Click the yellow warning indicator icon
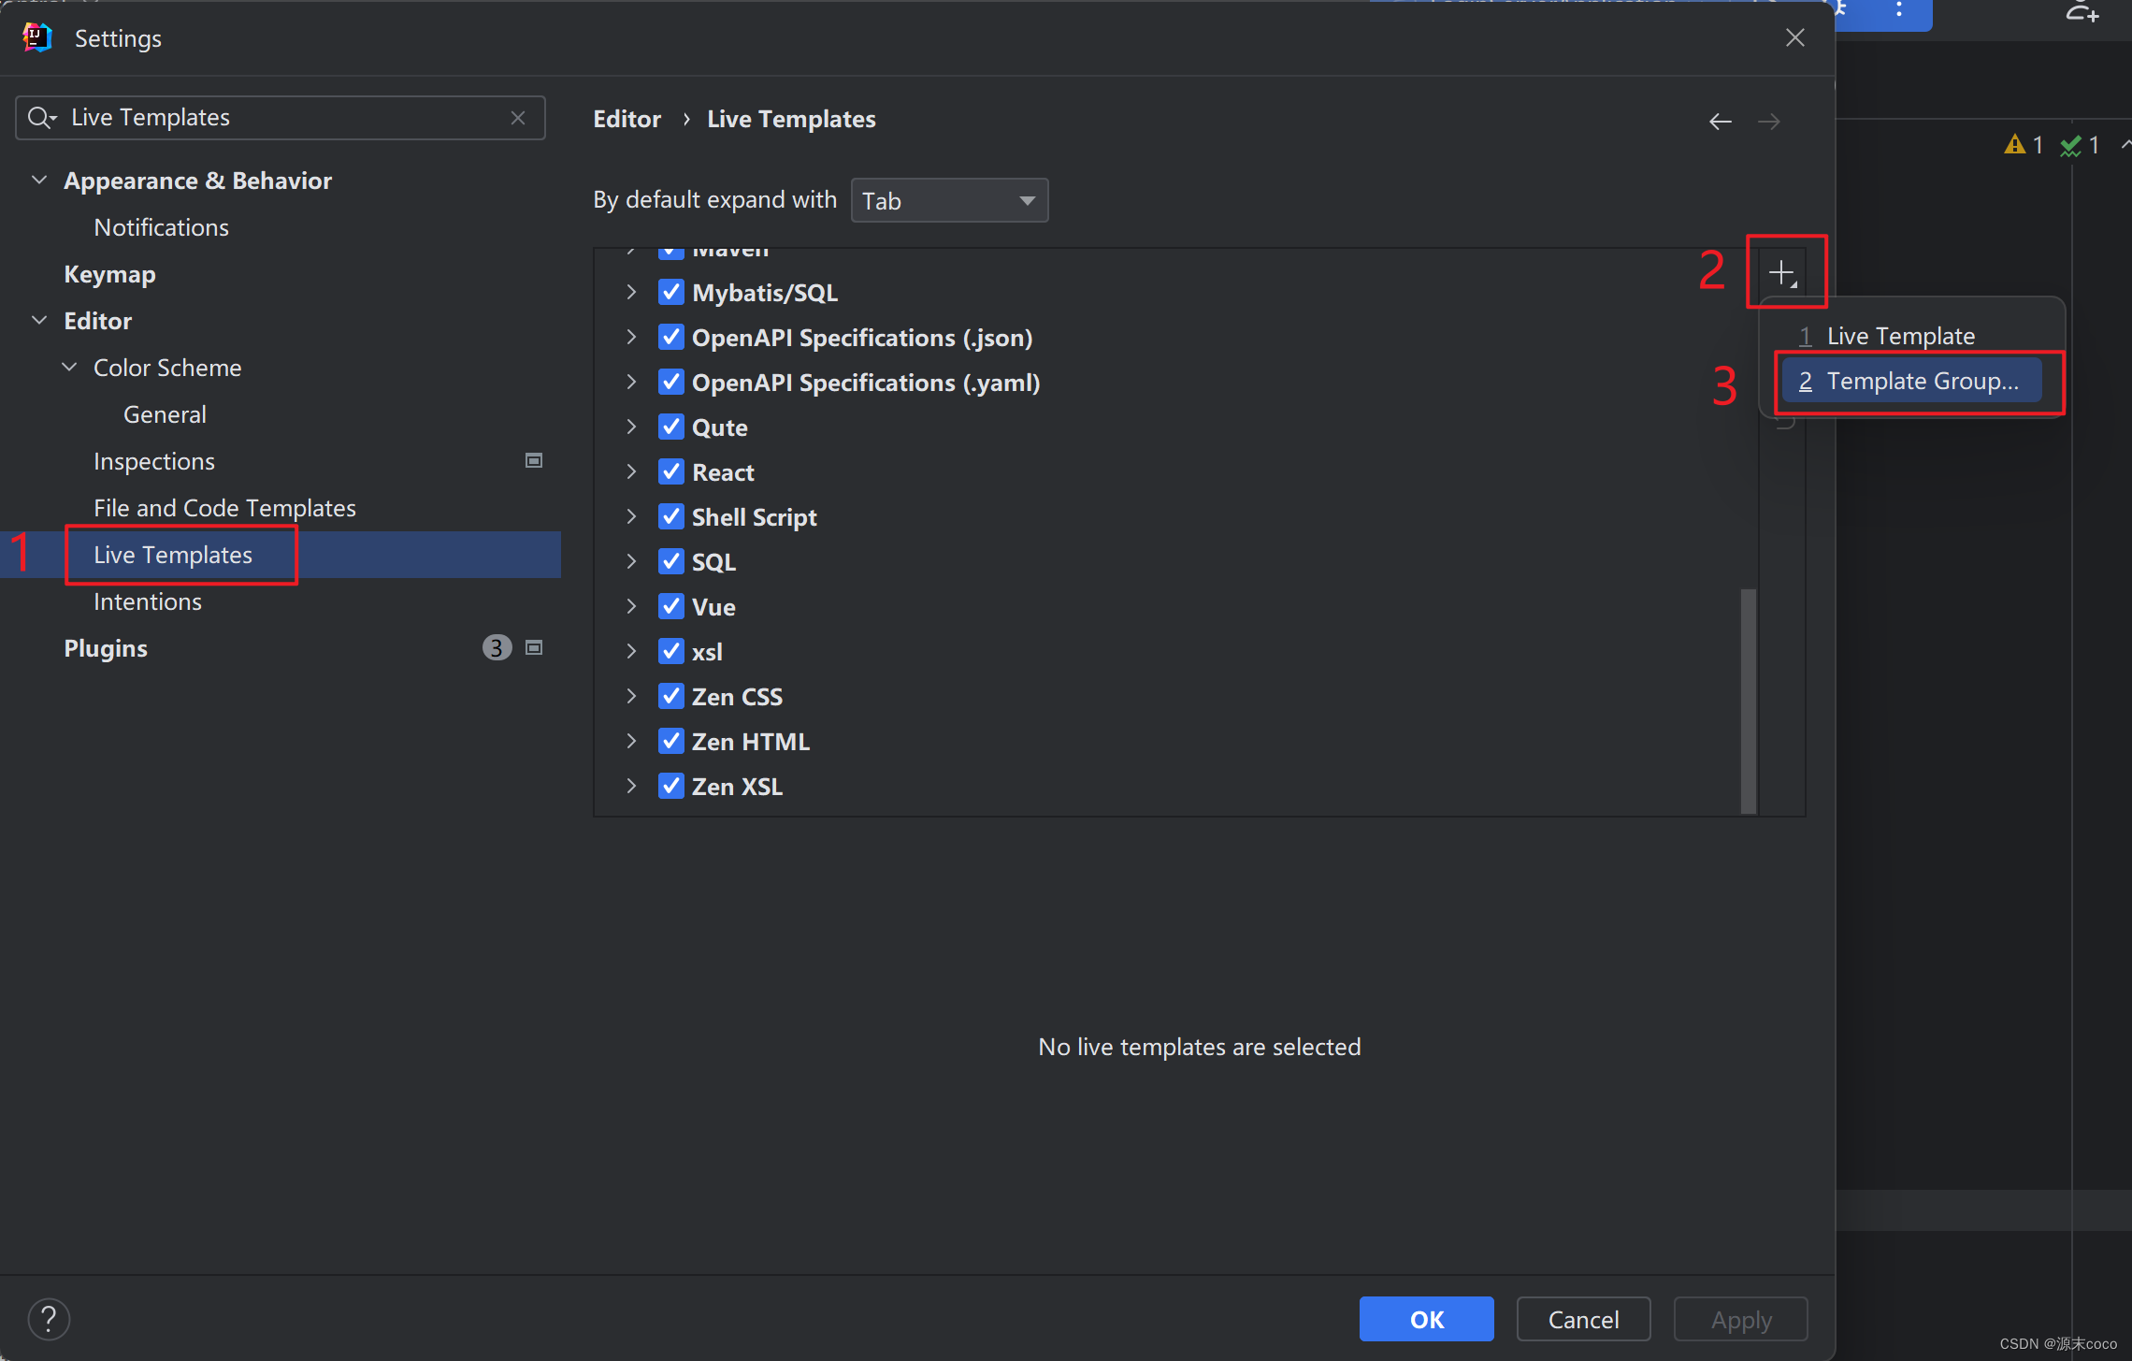This screenshot has height=1361, width=2132. click(2015, 145)
